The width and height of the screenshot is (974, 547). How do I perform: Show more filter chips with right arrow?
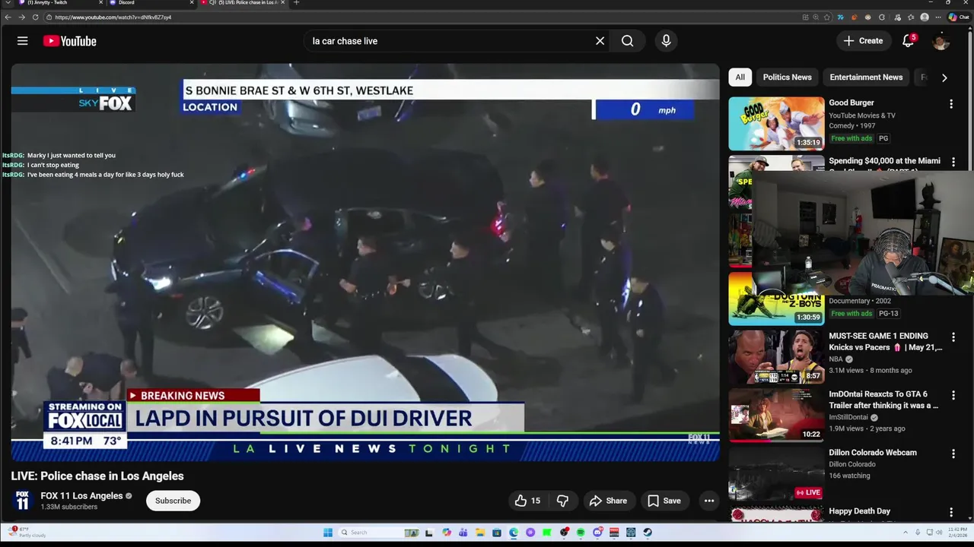944,77
